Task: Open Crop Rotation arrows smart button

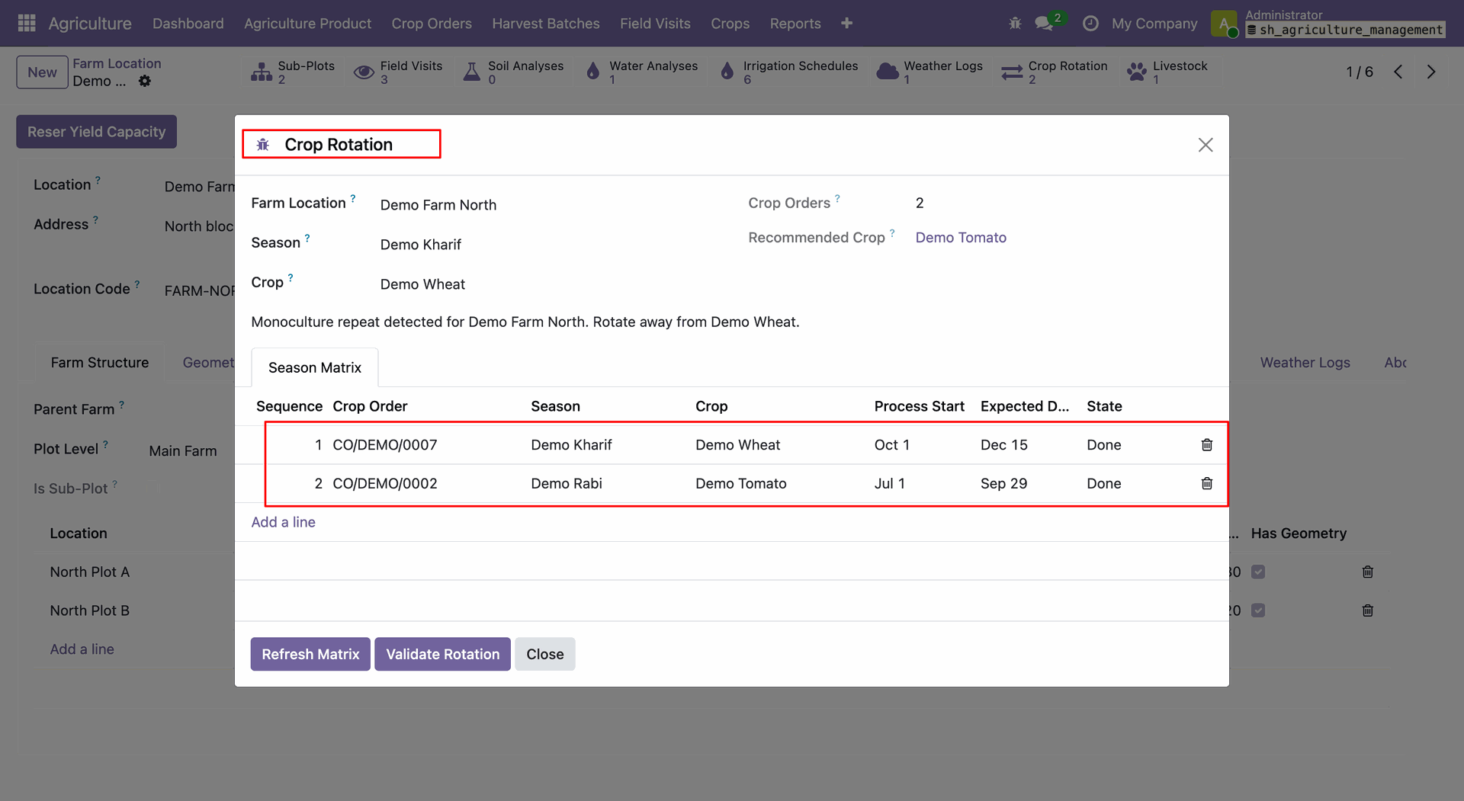Action: [1055, 72]
